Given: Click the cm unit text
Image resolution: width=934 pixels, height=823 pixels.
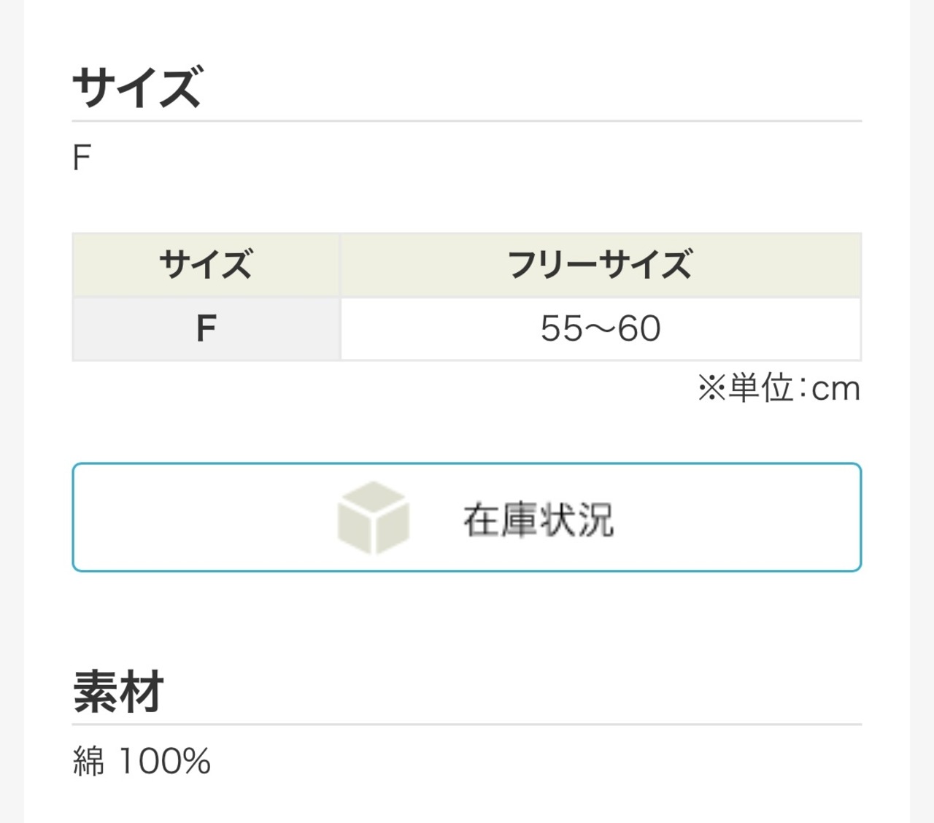Looking at the screenshot, I should pos(836,389).
